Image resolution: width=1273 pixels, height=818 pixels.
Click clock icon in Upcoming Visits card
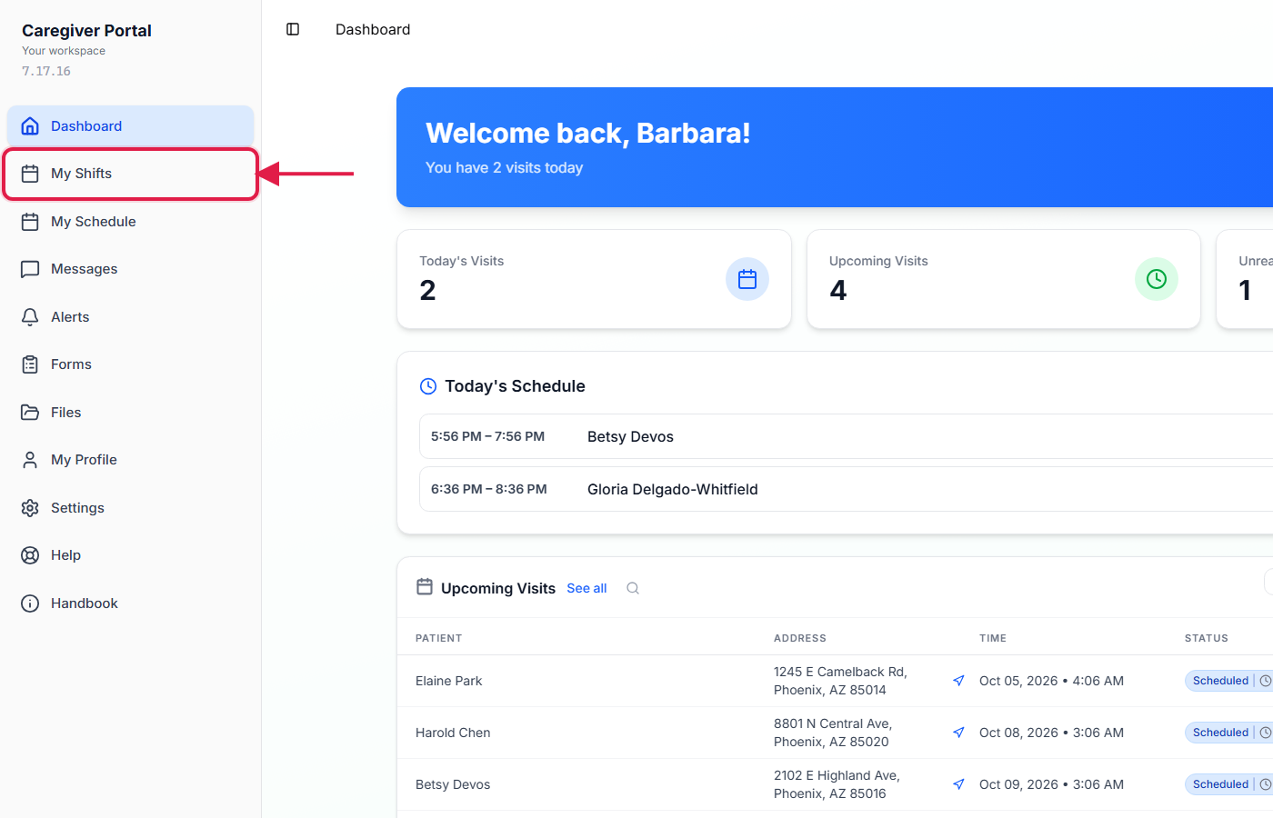[x=1157, y=279]
